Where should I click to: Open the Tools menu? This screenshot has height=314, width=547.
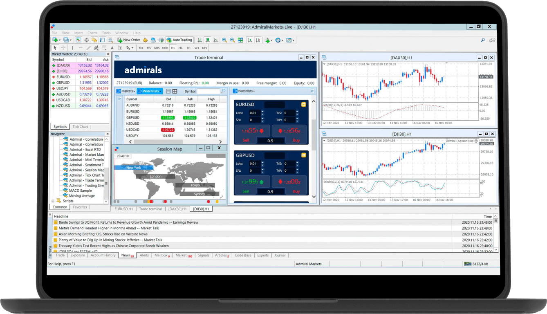pyautogui.click(x=106, y=33)
